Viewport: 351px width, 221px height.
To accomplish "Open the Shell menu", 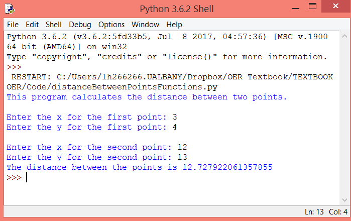I will [x=54, y=24].
